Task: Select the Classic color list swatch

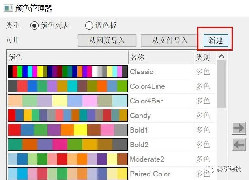Action: pyautogui.click(x=68, y=72)
